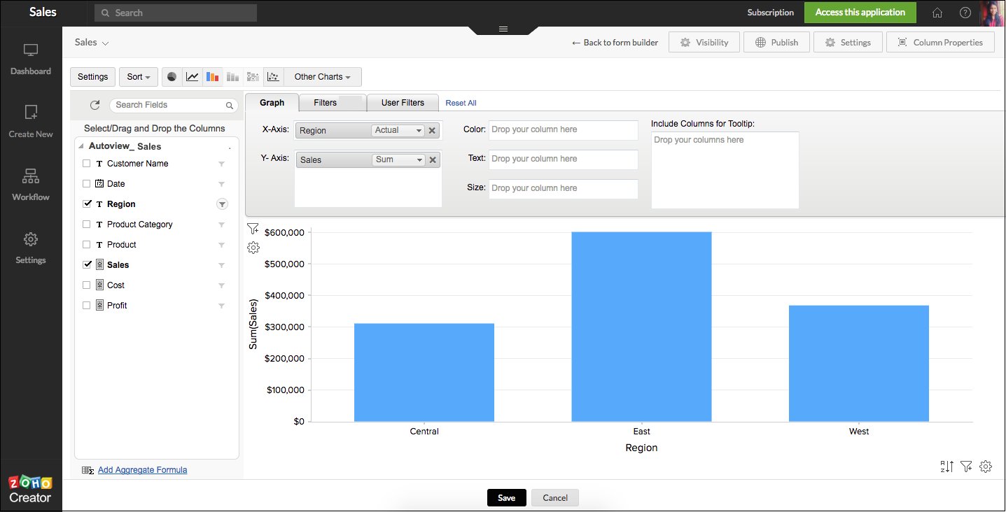Enable the Profit field checkbox

(x=87, y=306)
